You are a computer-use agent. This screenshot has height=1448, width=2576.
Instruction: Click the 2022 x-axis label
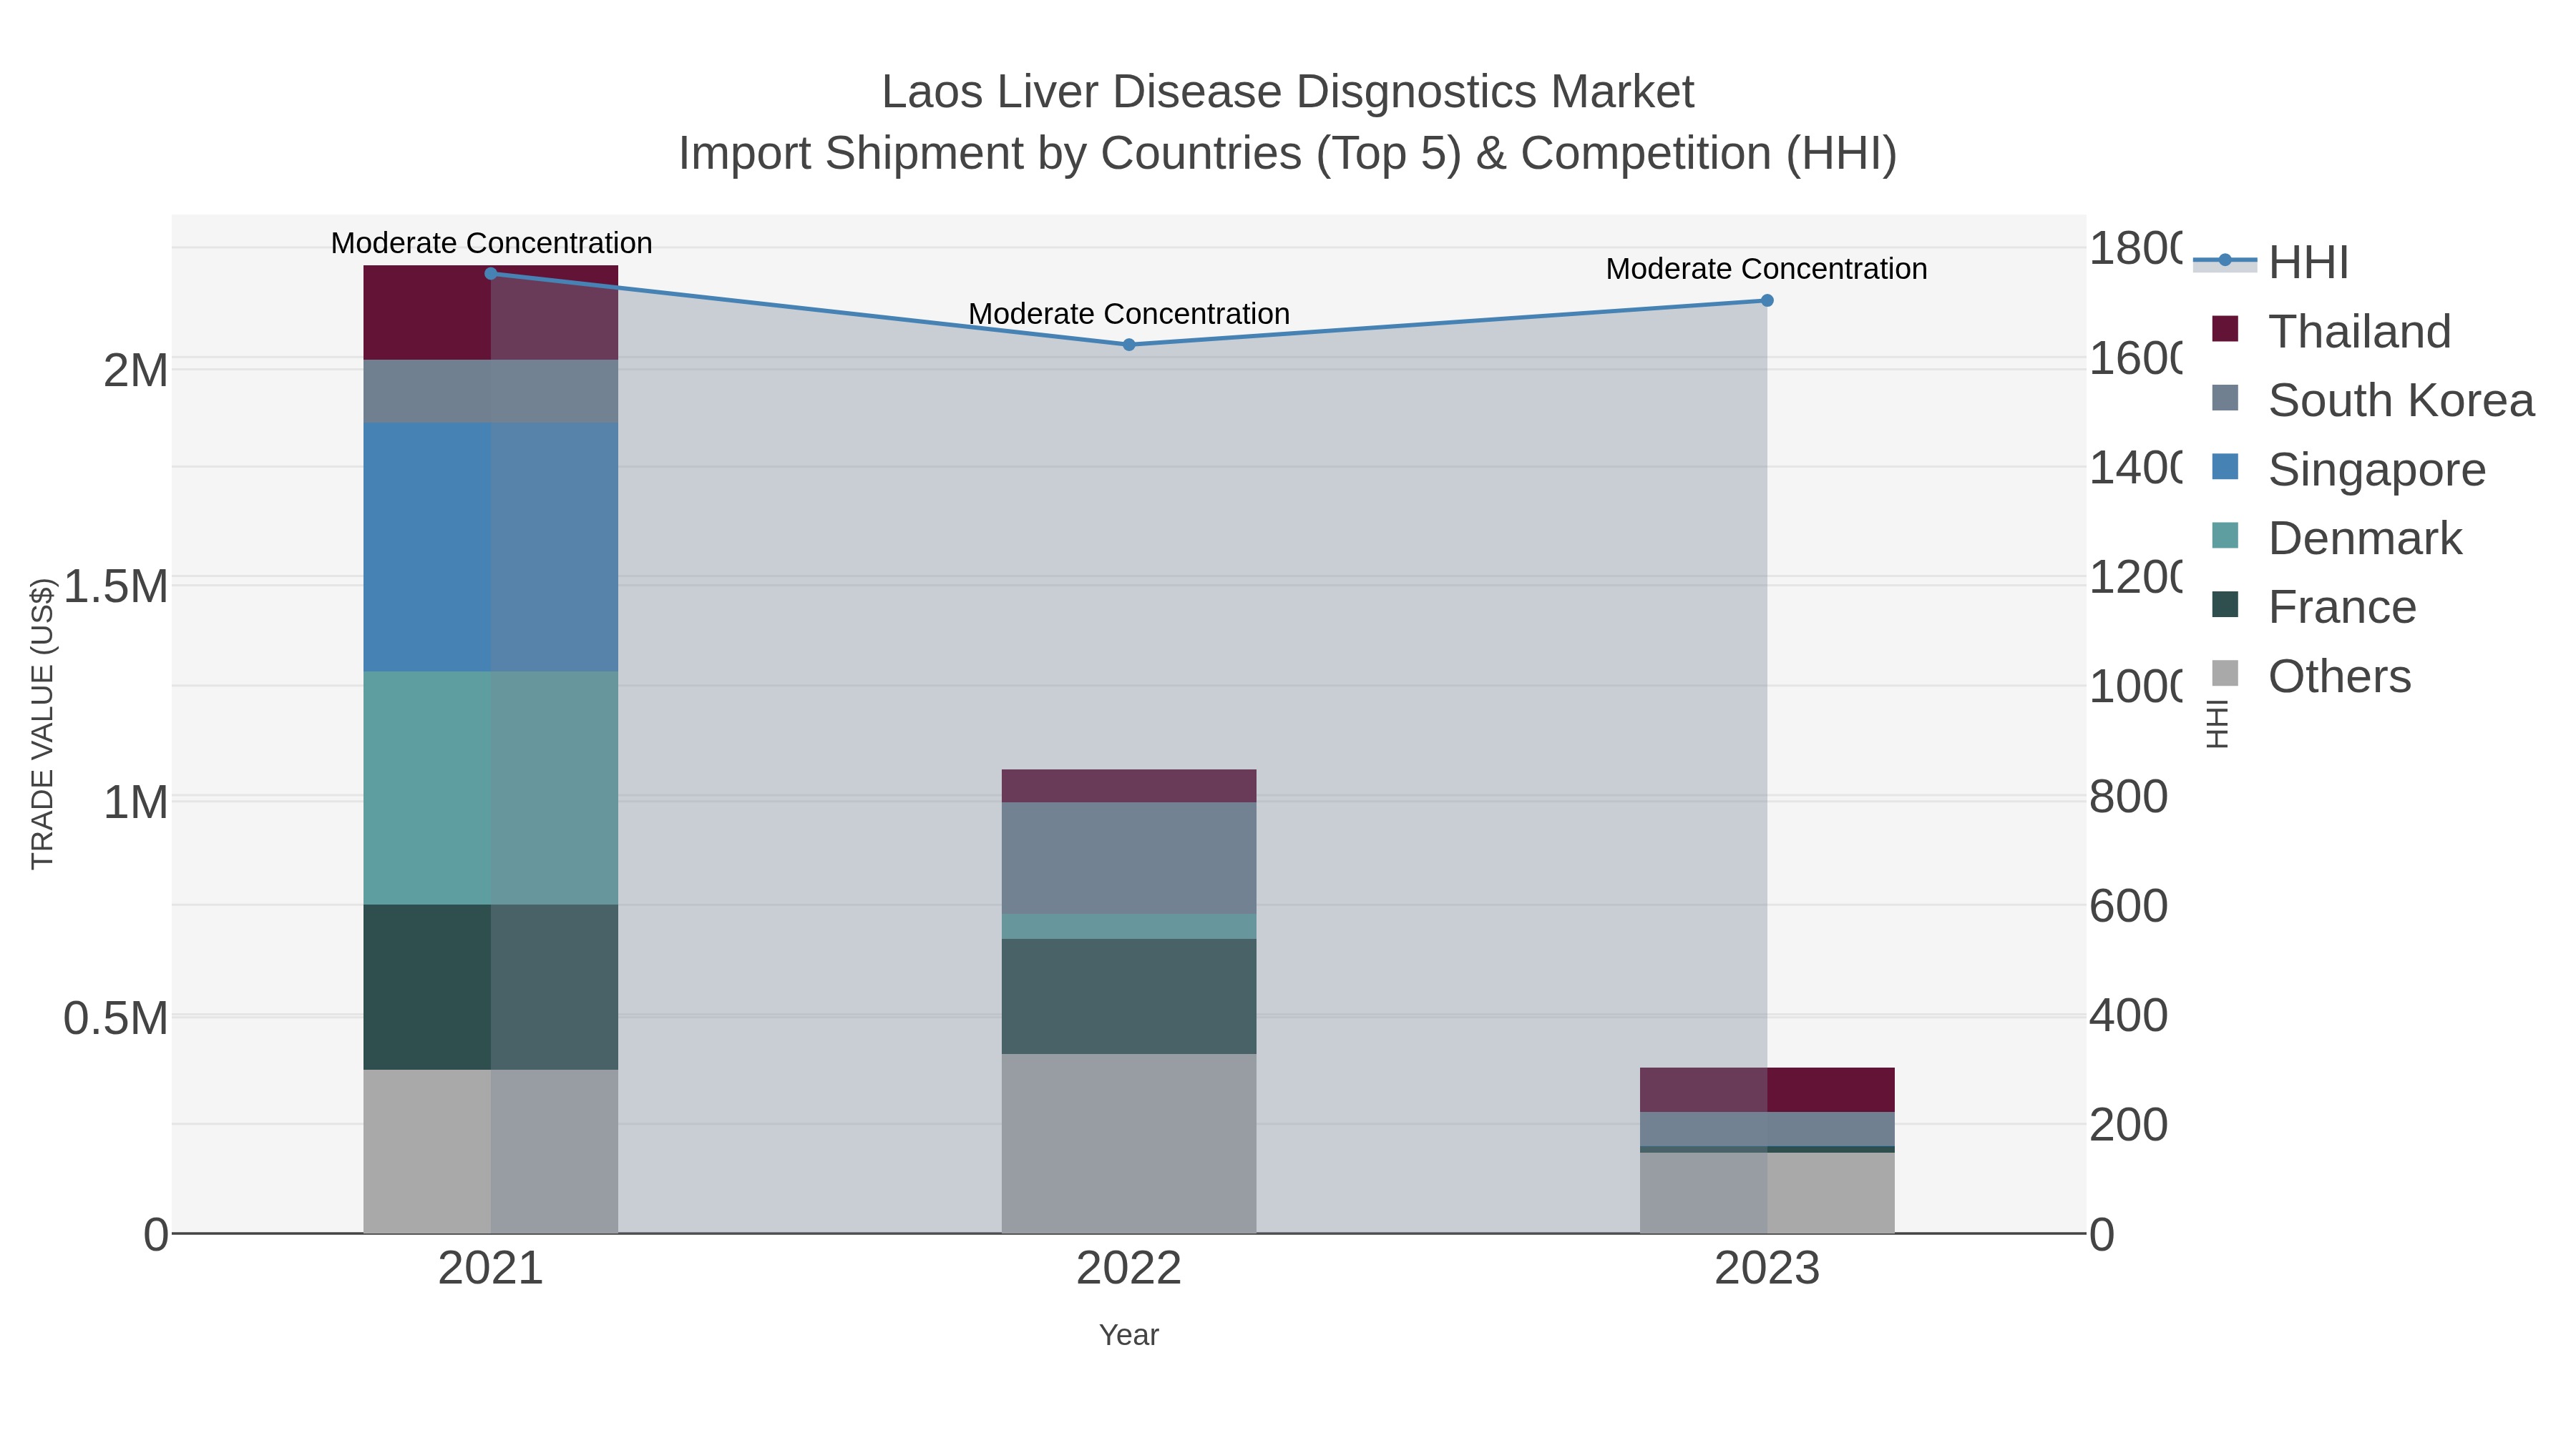(x=1129, y=1269)
